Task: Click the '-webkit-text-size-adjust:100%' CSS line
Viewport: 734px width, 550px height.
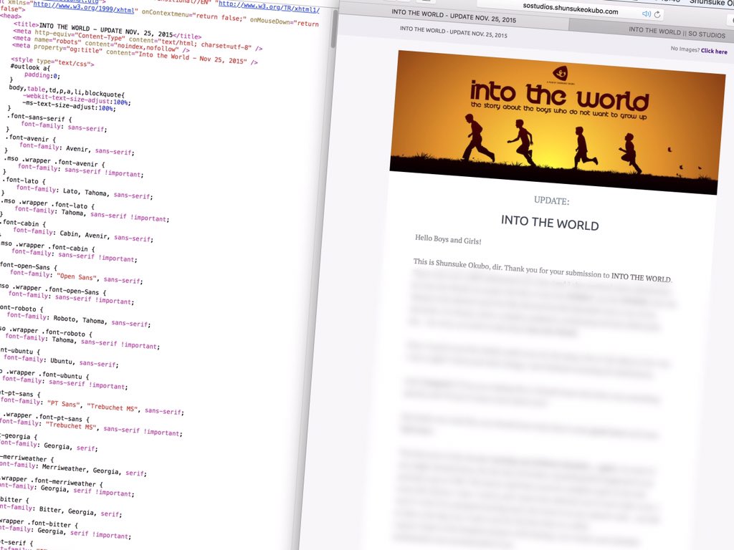Action: 76,100
